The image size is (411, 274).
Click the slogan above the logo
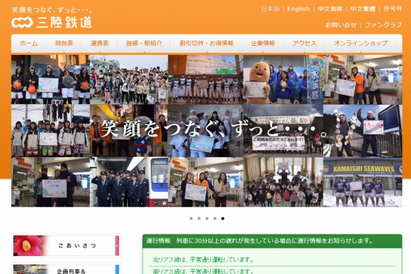pos(52,10)
